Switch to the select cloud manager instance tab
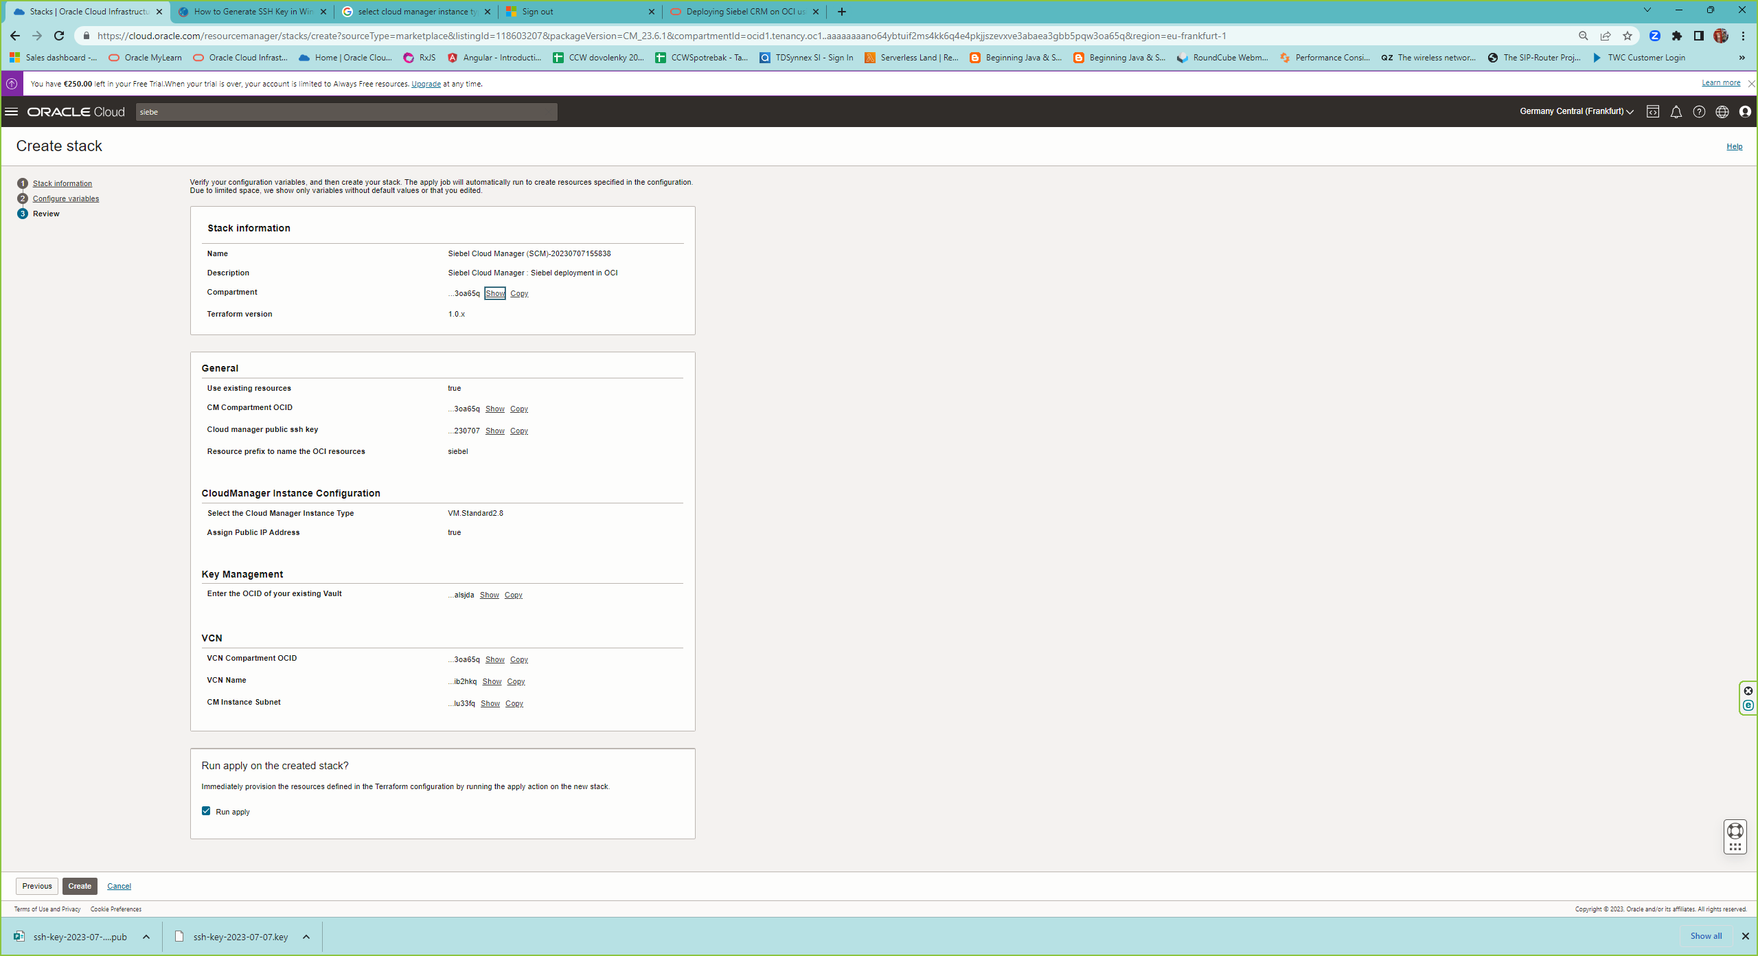Screen dimensions: 1758x956 point(417,12)
